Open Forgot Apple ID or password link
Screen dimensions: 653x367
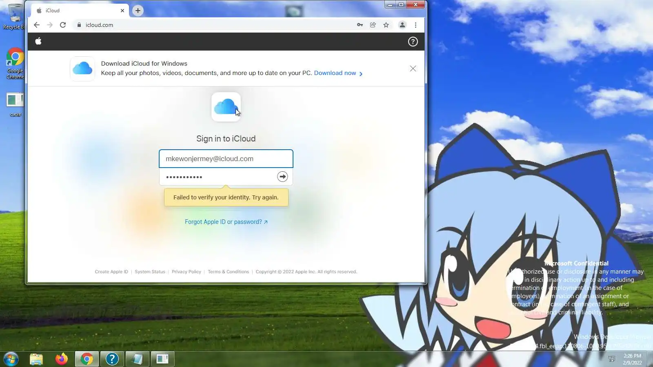[x=226, y=222]
